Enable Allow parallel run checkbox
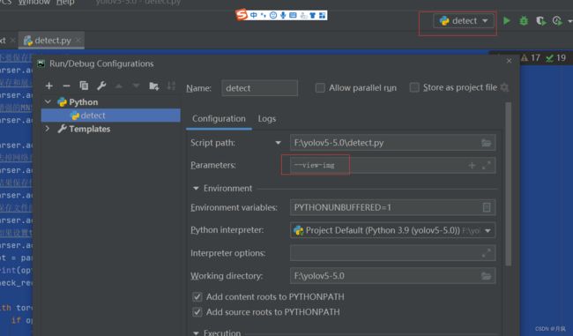 (320, 87)
